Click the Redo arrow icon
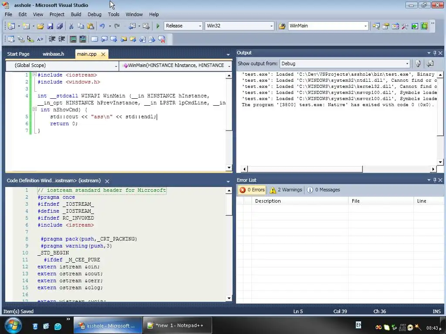This screenshot has height=334, width=446. tap(117, 26)
